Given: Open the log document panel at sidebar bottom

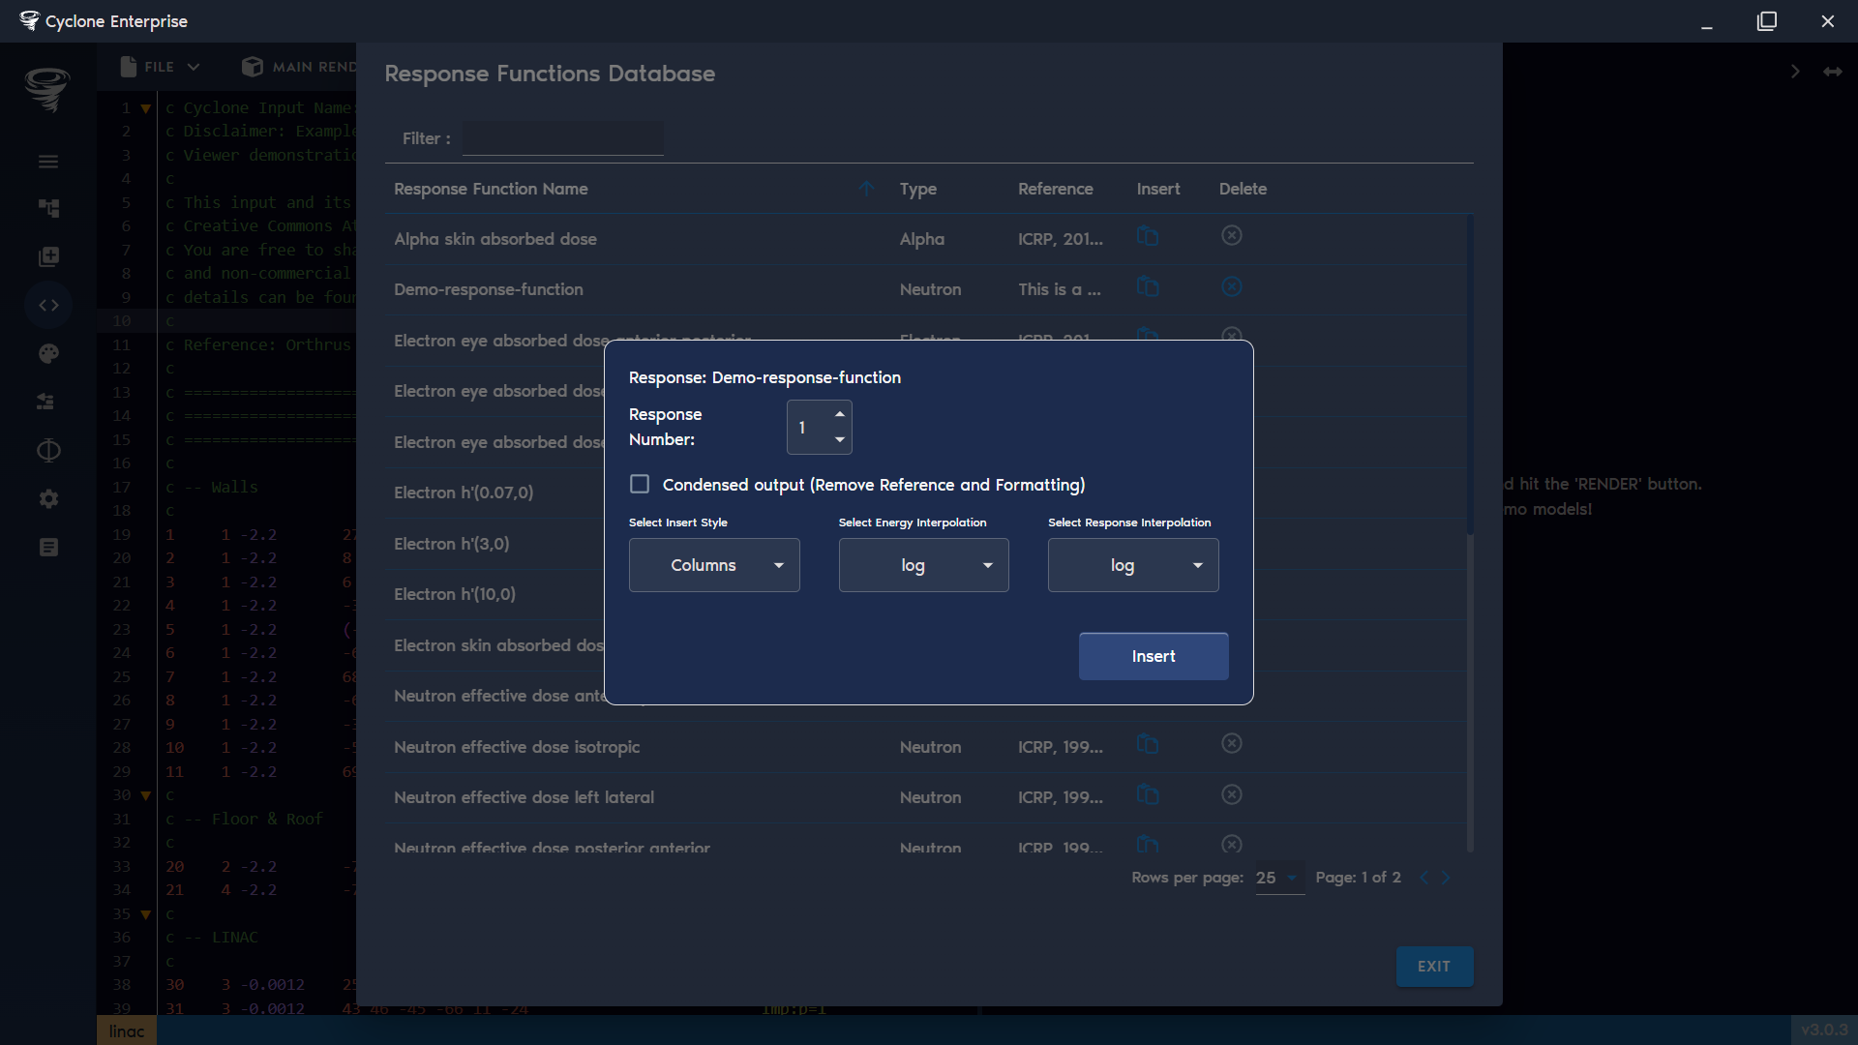Looking at the screenshot, I should coord(48,547).
